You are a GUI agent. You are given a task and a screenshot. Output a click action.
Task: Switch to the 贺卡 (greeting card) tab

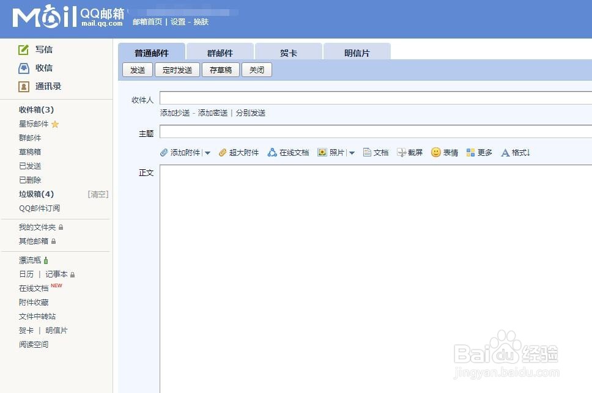pos(288,53)
